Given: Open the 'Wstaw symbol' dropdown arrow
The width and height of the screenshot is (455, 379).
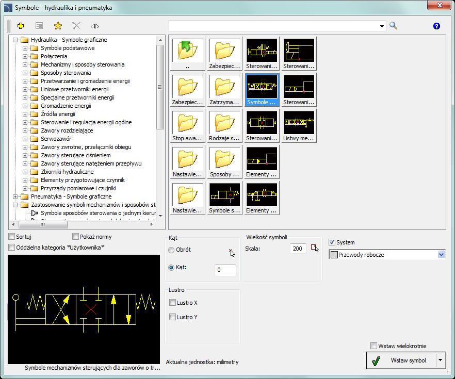Looking at the screenshot, I should pos(441,360).
